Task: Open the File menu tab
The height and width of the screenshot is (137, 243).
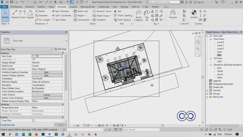Action: [x=4, y=7]
